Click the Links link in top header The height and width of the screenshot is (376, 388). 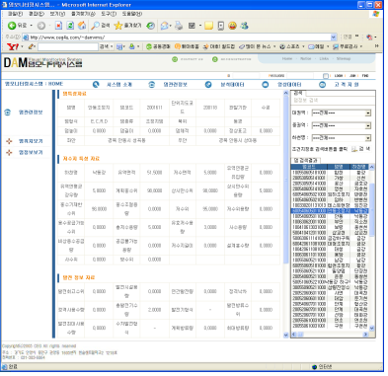(x=324, y=58)
